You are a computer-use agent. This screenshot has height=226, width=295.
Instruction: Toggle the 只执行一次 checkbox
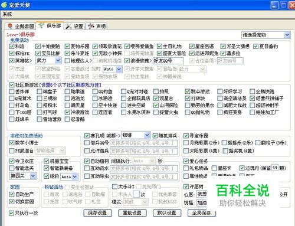click(12, 213)
